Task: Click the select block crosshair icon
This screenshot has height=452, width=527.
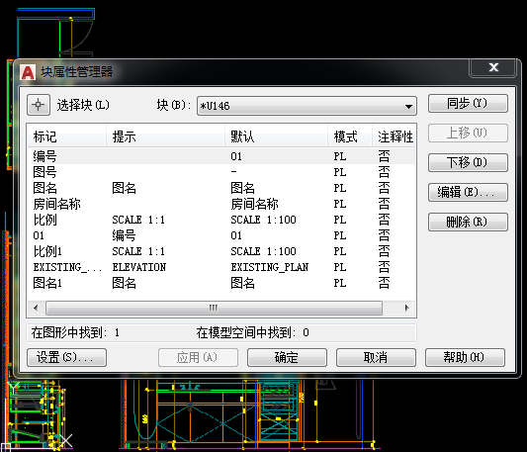Action: coord(39,105)
